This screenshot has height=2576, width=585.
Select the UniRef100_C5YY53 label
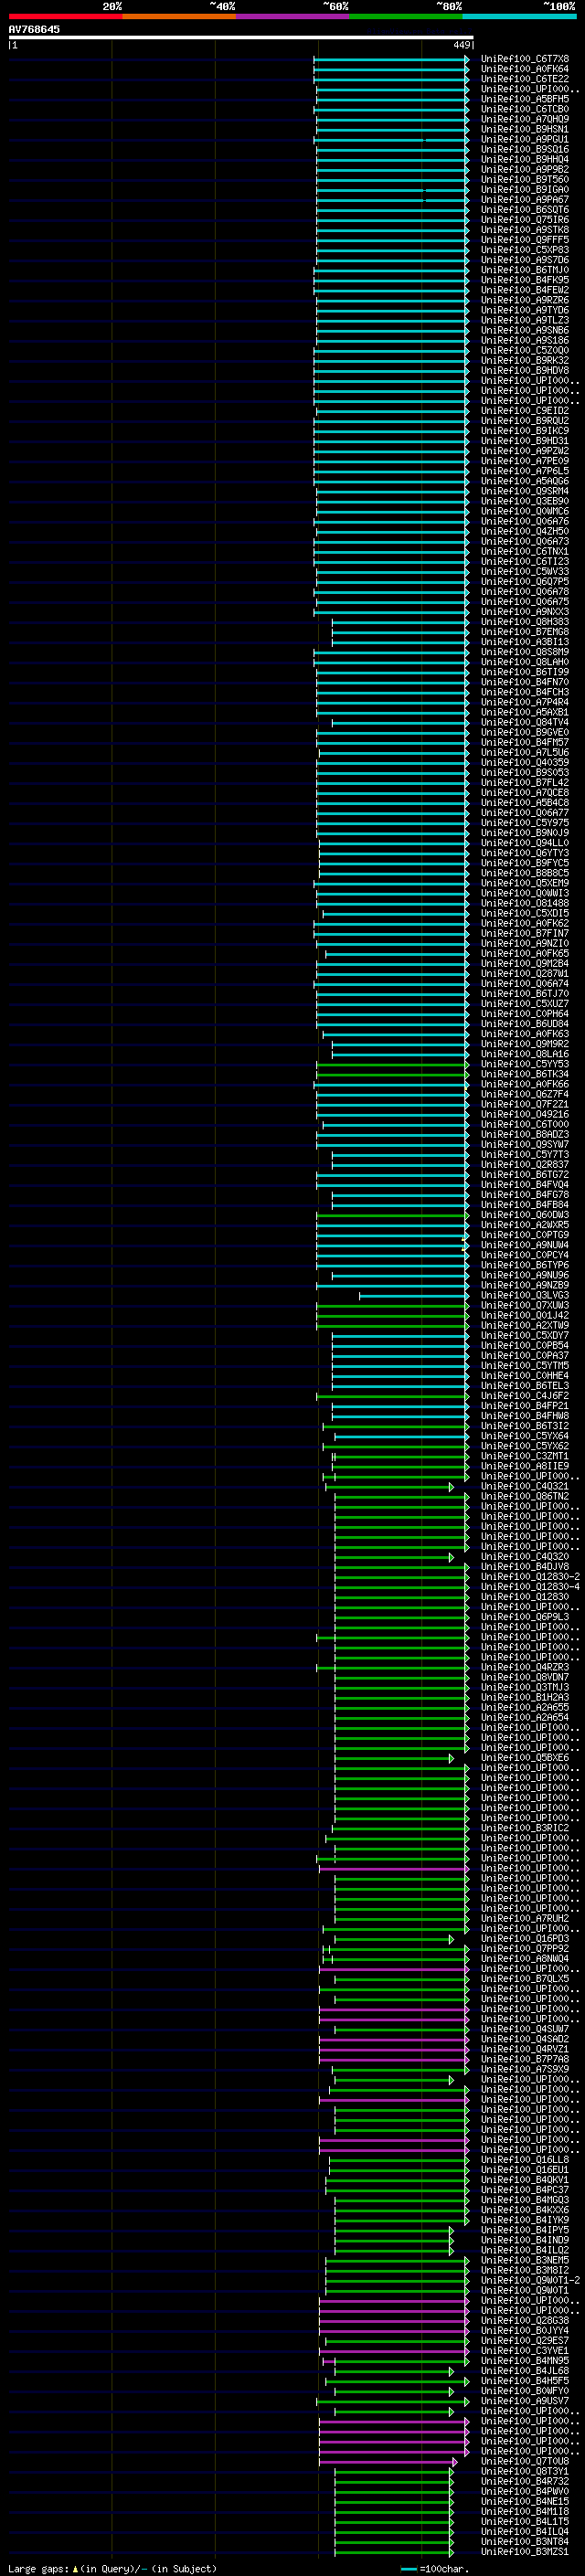[525, 1064]
